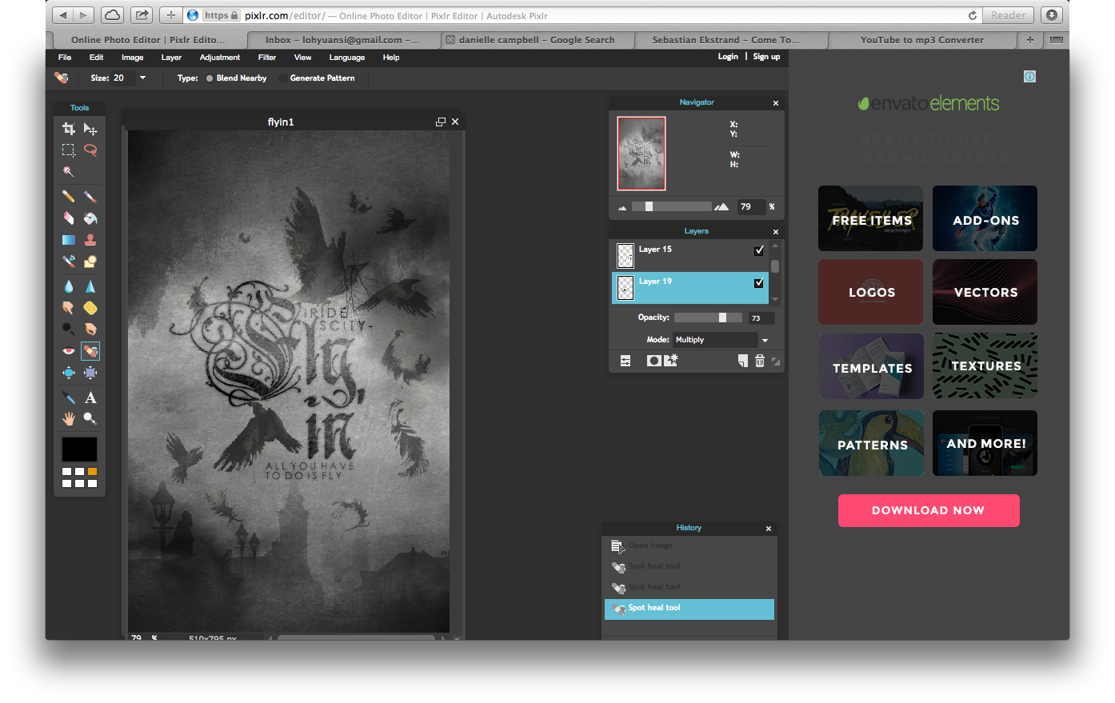1115x703 pixels.
Task: Select the Spot Heal tool icon
Action: click(x=90, y=351)
